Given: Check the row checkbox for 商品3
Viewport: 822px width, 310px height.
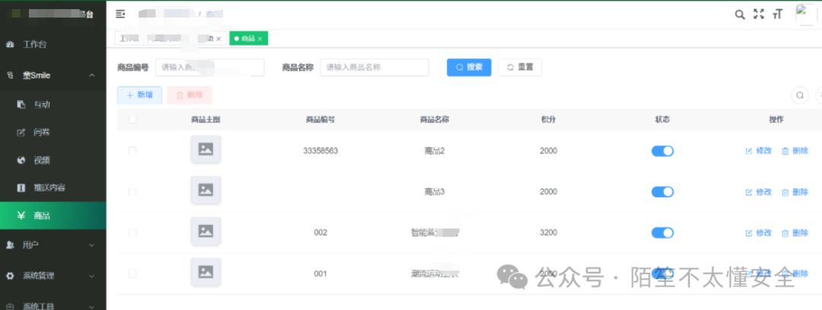Looking at the screenshot, I should pos(132,191).
